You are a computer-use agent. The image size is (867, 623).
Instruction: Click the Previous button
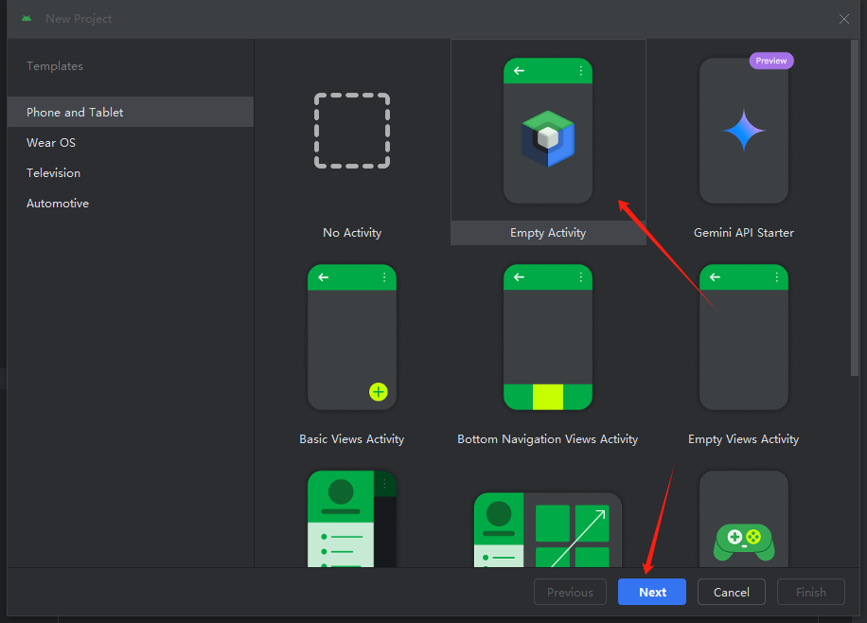570,592
